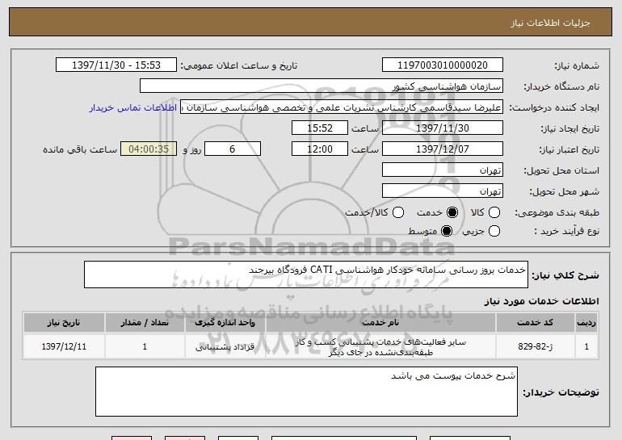Select the کالا/خدمت radio button
This screenshot has height=440, width=622.
pyautogui.click(x=398, y=212)
